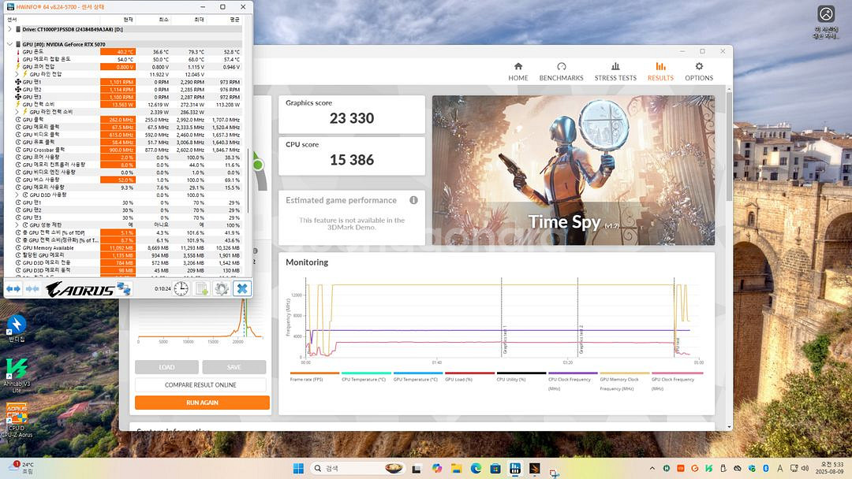Open 3DMark Options gear

(699, 72)
